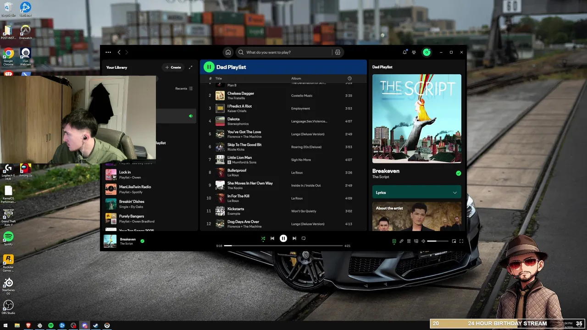Open the three-dot Spotify menu
This screenshot has width=587, height=330.
click(x=108, y=52)
